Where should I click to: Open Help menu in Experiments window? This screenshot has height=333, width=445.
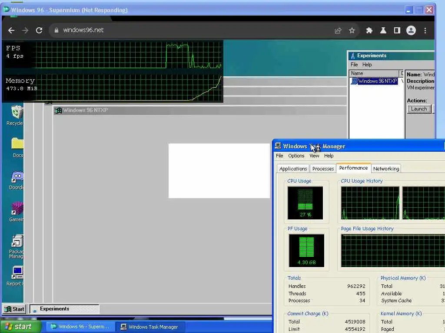(367, 65)
